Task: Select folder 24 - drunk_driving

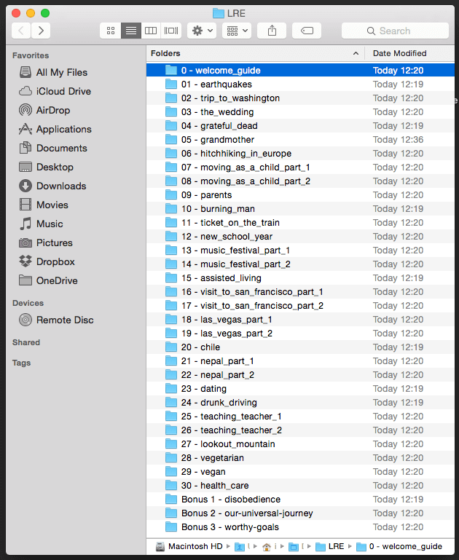Action: pos(300,403)
